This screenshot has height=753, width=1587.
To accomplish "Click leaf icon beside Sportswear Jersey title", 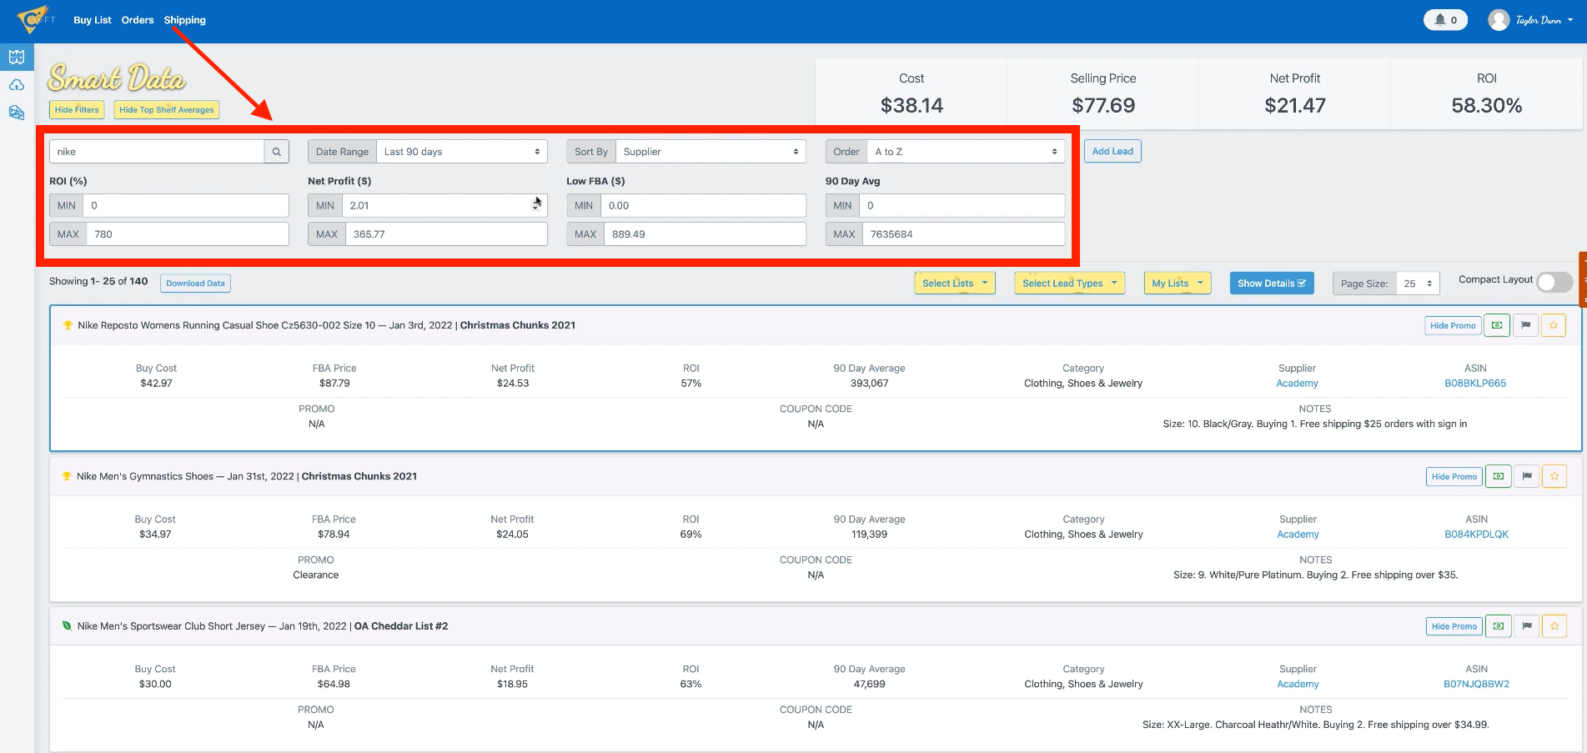I will point(67,626).
